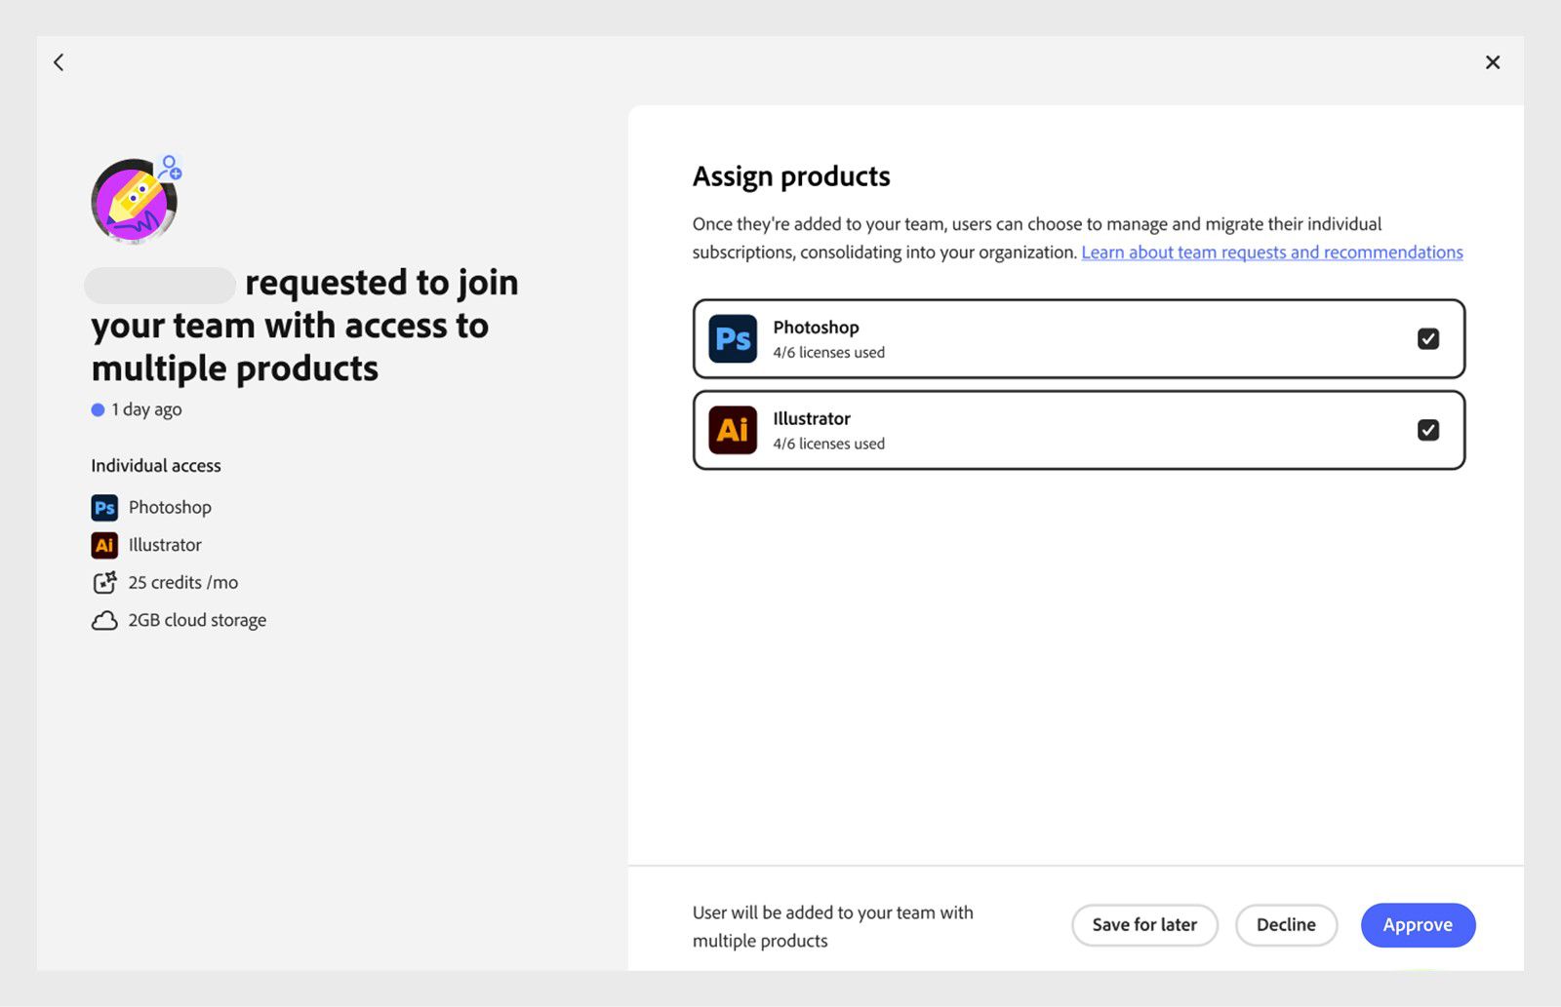
Task: Open the Photoshop Ps icon in Assign products
Action: pos(732,338)
